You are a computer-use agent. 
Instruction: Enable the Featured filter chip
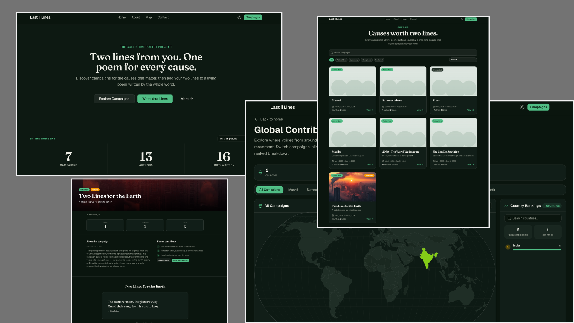coord(379,60)
